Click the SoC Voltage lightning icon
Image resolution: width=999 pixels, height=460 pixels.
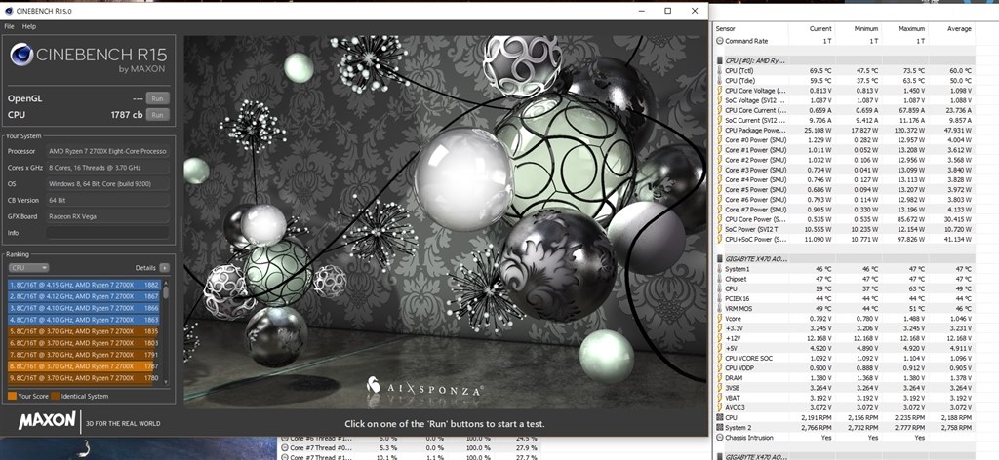pyautogui.click(x=719, y=100)
